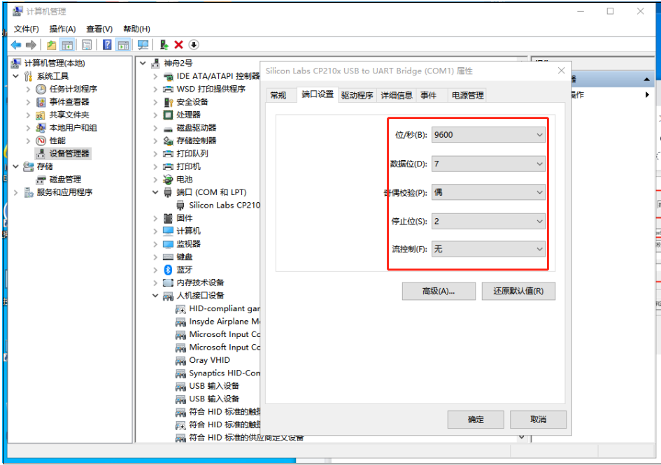
Task: Click the back arrow toolbar icon
Action: pyautogui.click(x=15, y=45)
